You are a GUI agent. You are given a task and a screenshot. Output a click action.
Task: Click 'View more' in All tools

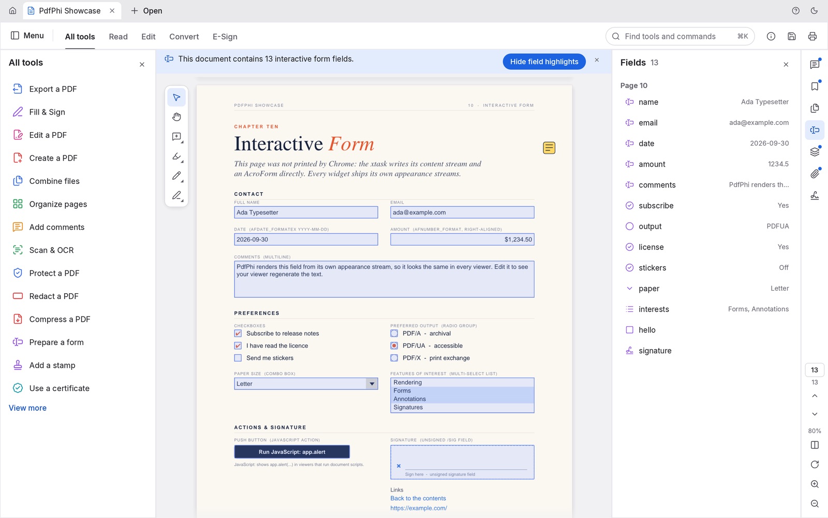coord(27,408)
